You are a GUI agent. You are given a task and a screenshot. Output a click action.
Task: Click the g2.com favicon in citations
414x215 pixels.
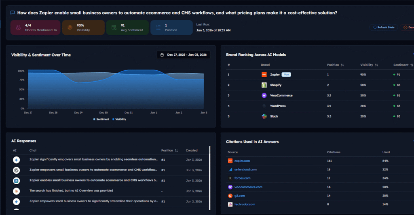click(x=230, y=196)
